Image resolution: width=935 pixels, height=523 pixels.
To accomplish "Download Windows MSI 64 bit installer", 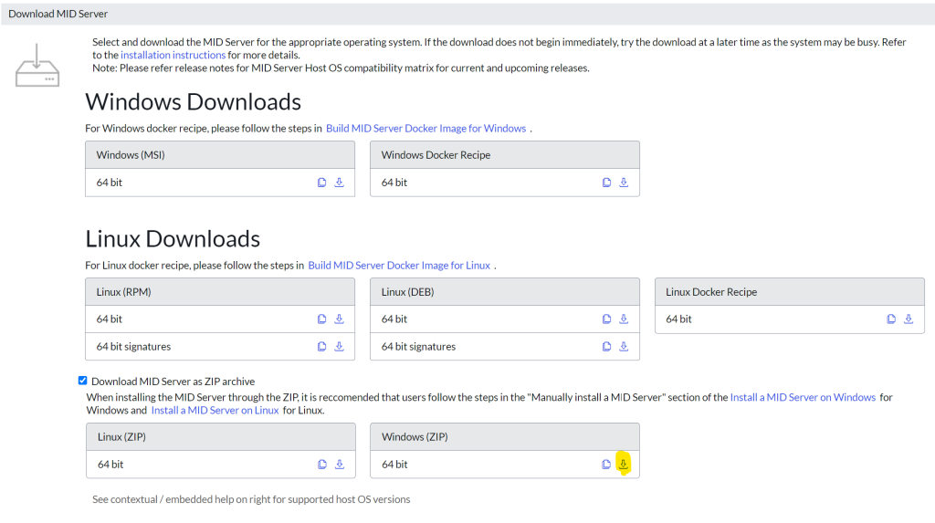I will 339,183.
